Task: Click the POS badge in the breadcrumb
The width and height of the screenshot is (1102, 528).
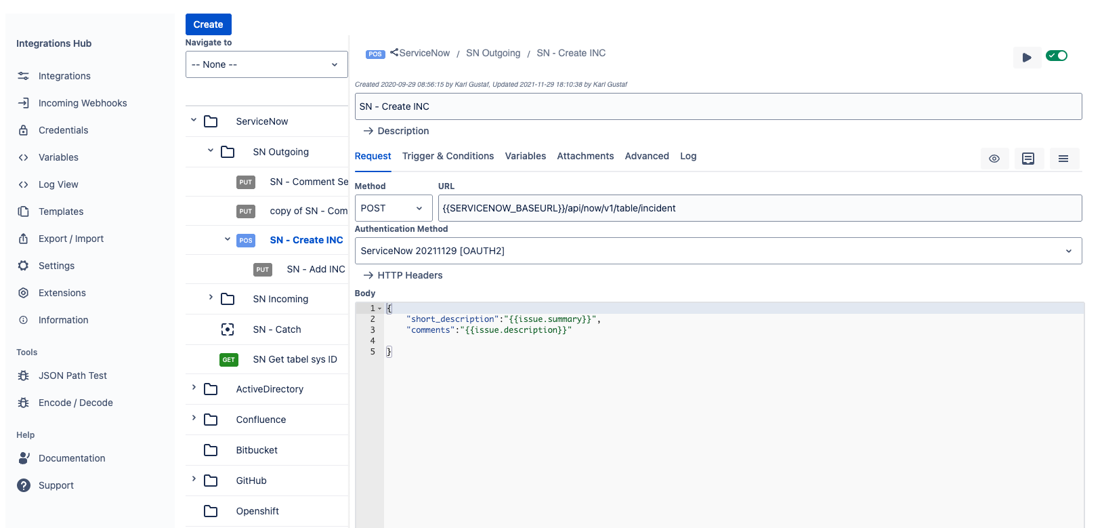Action: click(375, 54)
